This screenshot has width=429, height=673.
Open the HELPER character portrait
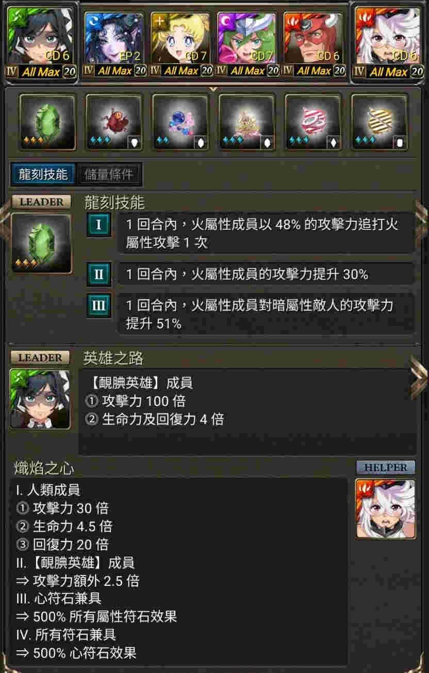[x=385, y=510]
